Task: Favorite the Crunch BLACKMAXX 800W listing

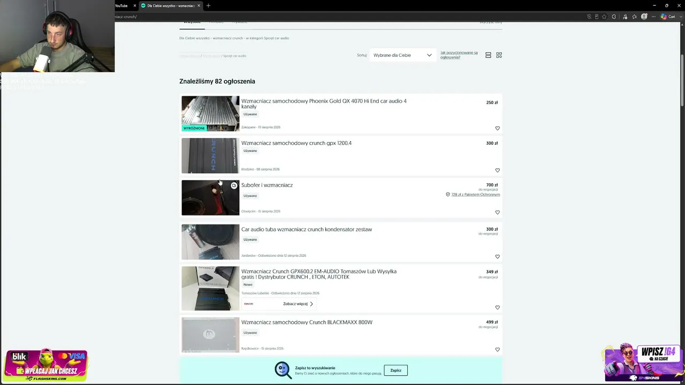Action: [x=497, y=350]
